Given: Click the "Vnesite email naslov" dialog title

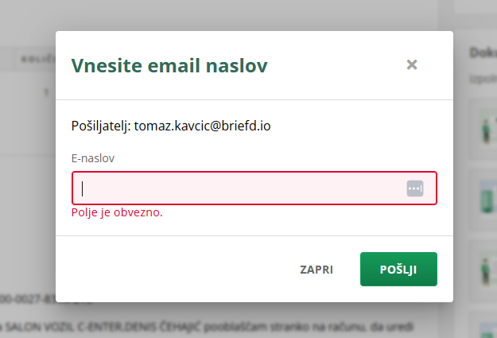Looking at the screenshot, I should coord(169,65).
